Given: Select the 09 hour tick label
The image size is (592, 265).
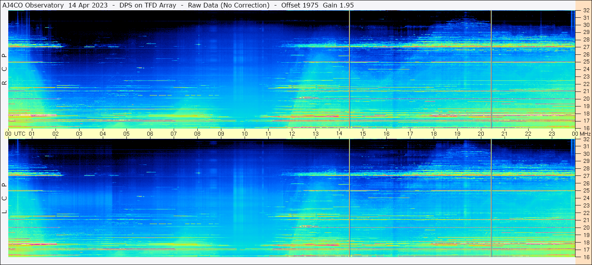Looking at the screenshot, I should coord(221,134).
